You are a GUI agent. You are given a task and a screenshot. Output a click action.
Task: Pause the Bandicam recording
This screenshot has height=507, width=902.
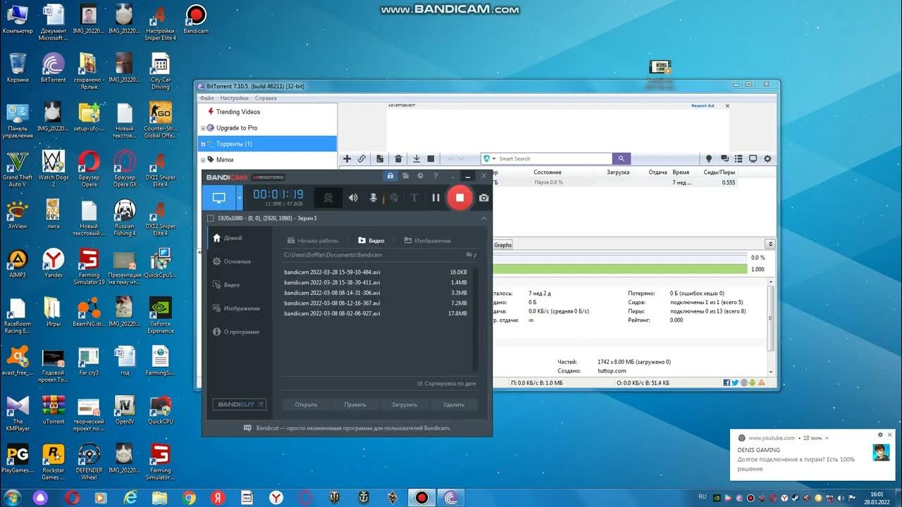point(435,198)
